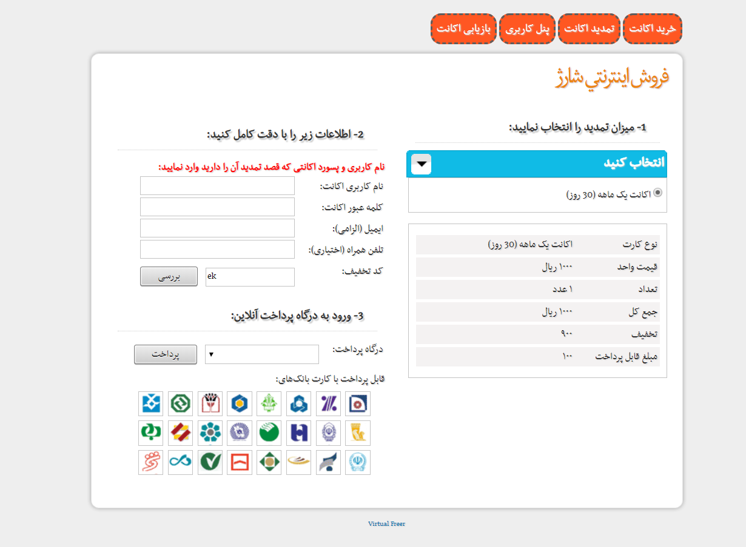Screen dimensions: 746x547
Task: Click the green octagon bank logo
Action: [180, 403]
